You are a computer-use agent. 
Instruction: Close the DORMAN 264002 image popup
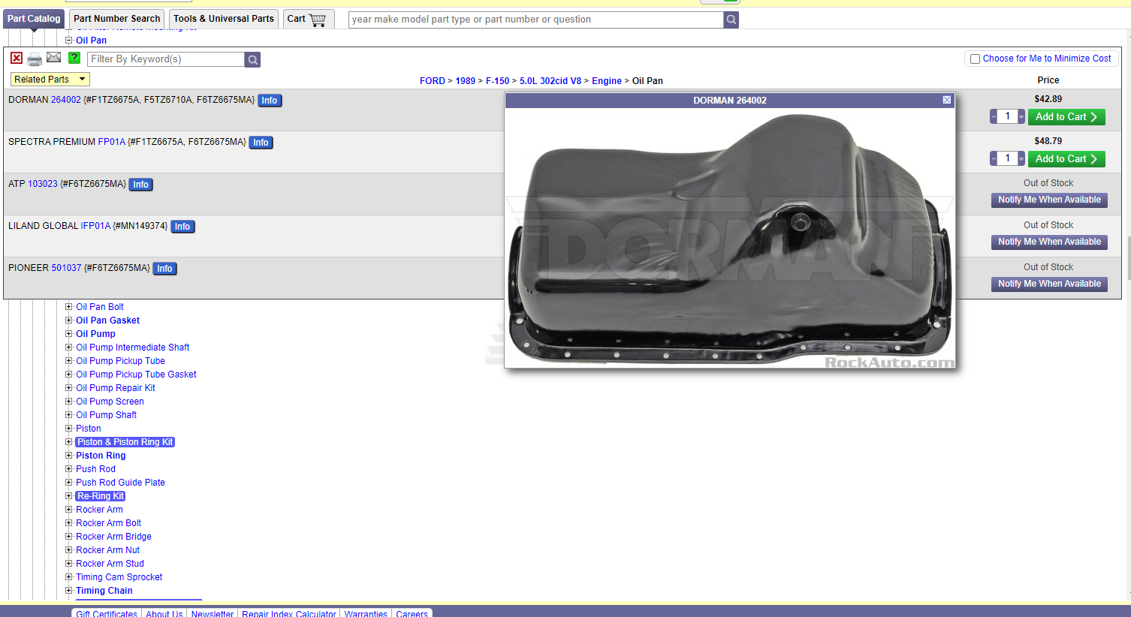click(x=947, y=100)
